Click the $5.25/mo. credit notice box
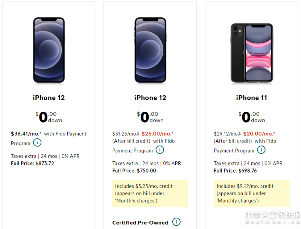 [x=150, y=194]
